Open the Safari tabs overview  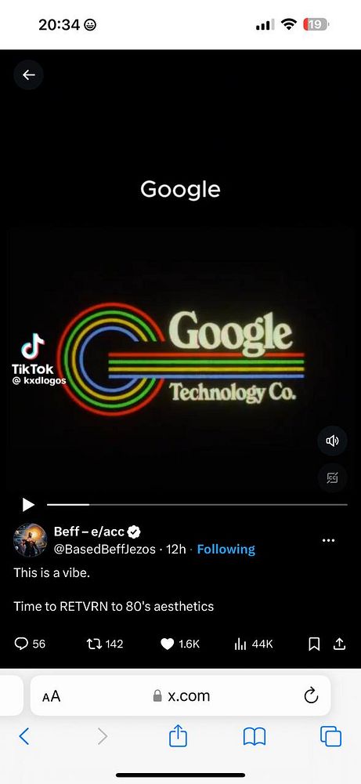point(331,737)
